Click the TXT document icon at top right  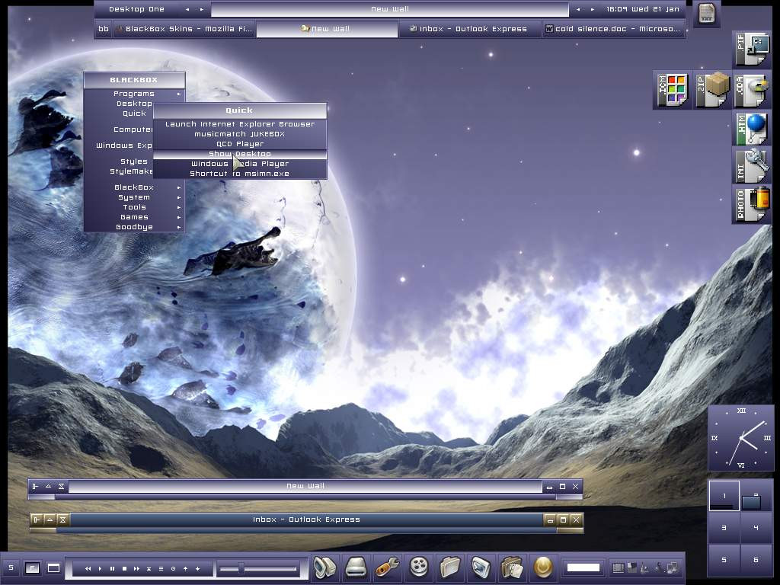pos(706,14)
